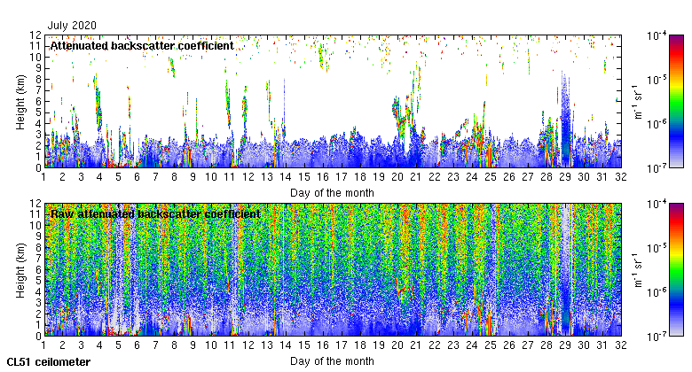Click day 32 tick under the upper plot
Image resolution: width=692 pixels, height=372 pixels.
(x=621, y=177)
